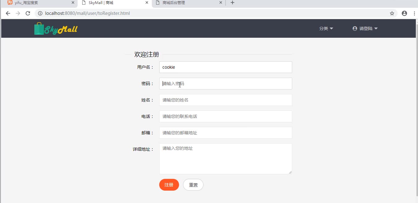Focus the 姓名 input field
The height and width of the screenshot is (203, 418).
pyautogui.click(x=226, y=100)
